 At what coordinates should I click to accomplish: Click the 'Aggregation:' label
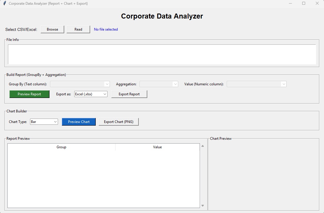coord(126,84)
